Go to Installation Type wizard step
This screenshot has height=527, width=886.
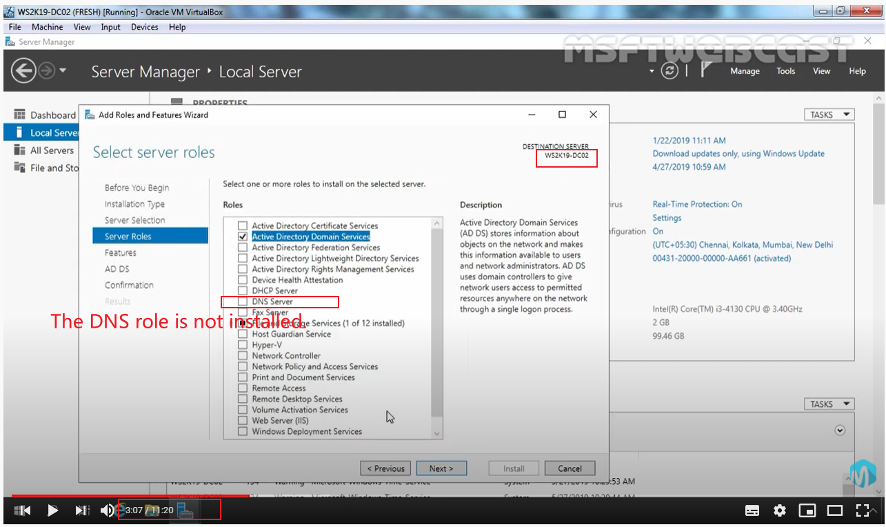[x=134, y=204]
